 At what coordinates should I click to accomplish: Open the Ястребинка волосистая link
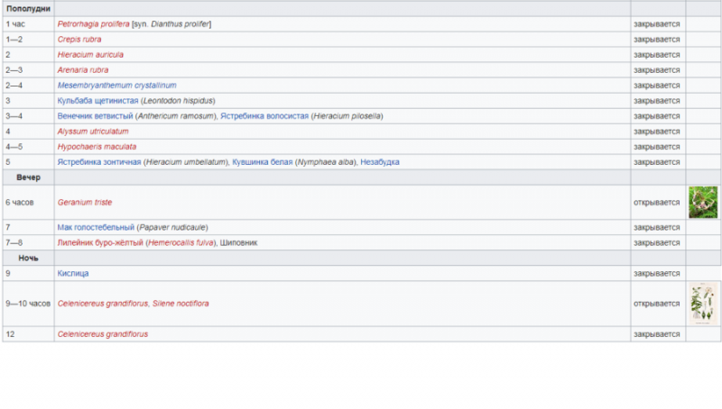point(264,116)
